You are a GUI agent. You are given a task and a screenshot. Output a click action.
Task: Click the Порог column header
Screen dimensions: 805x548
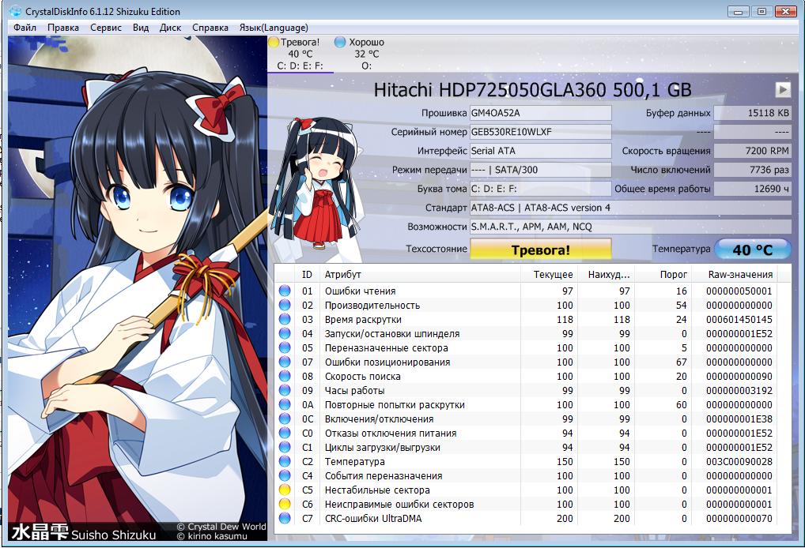click(663, 274)
